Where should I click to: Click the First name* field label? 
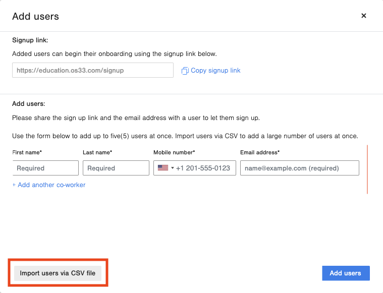[x=27, y=152]
